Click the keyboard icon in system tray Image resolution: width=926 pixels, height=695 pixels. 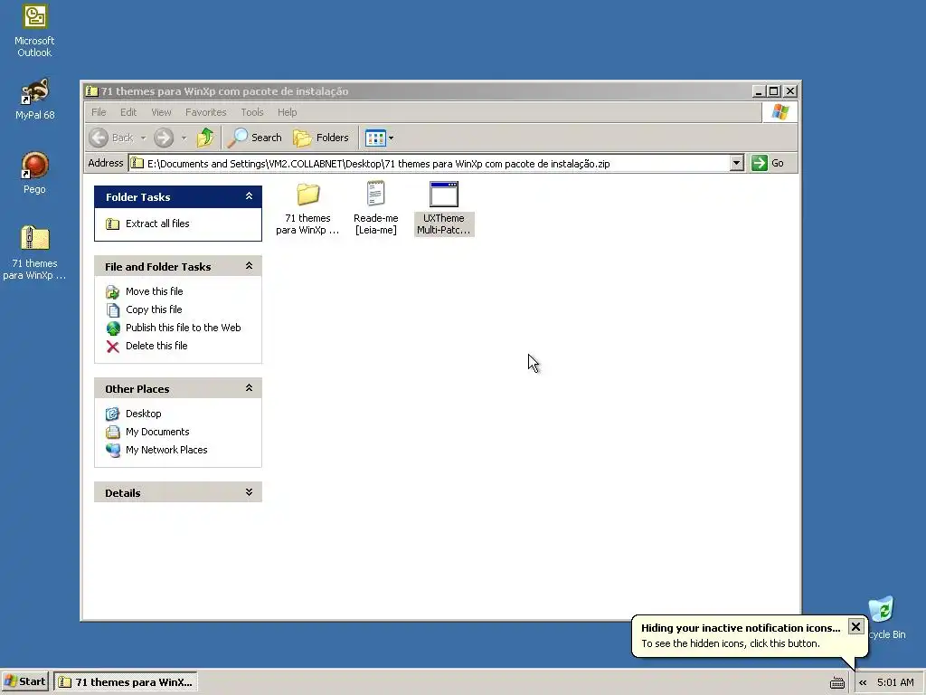point(836,683)
